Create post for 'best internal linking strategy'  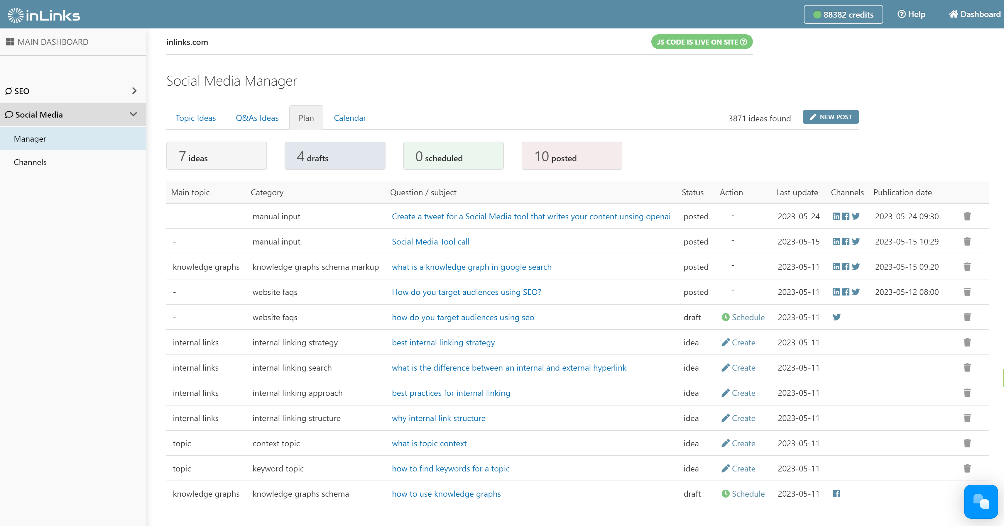click(x=738, y=342)
